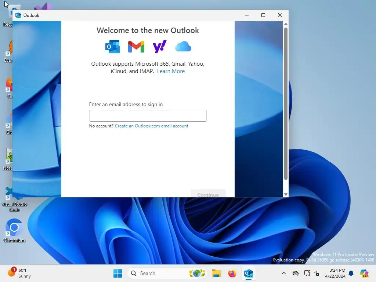Maximize the Outlook window
This screenshot has width=376, height=282.
click(x=263, y=15)
